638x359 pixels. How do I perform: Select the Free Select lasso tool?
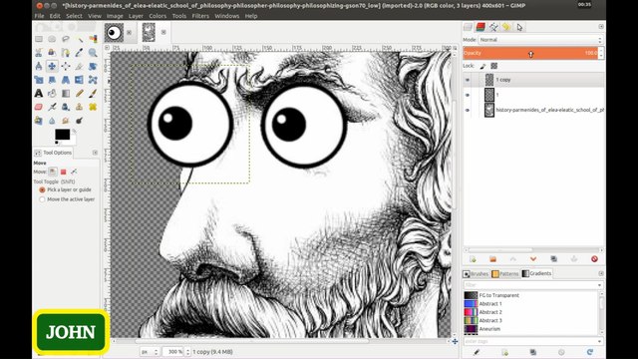click(x=66, y=39)
